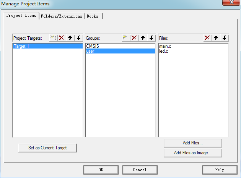This screenshot has width=241, height=178.
Task: Switch to the Project Items tab
Action: pyautogui.click(x=21, y=16)
